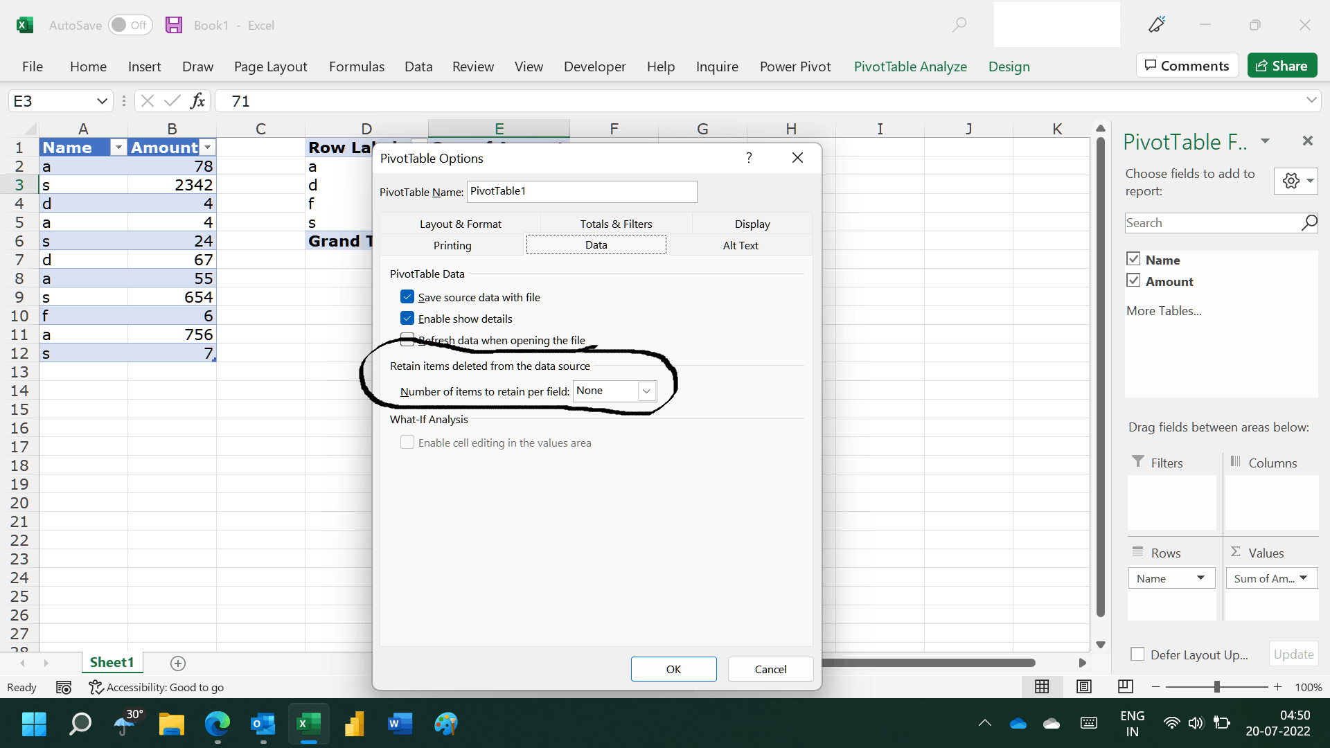Open the Amount column filter dropdown
Image resolution: width=1330 pixels, height=748 pixels.
click(x=207, y=148)
